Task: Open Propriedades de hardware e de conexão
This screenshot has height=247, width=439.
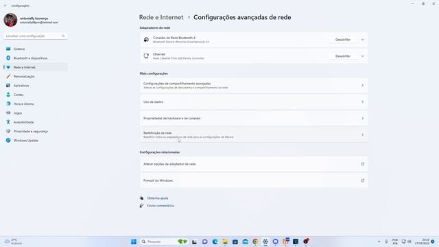Action: coord(254,119)
